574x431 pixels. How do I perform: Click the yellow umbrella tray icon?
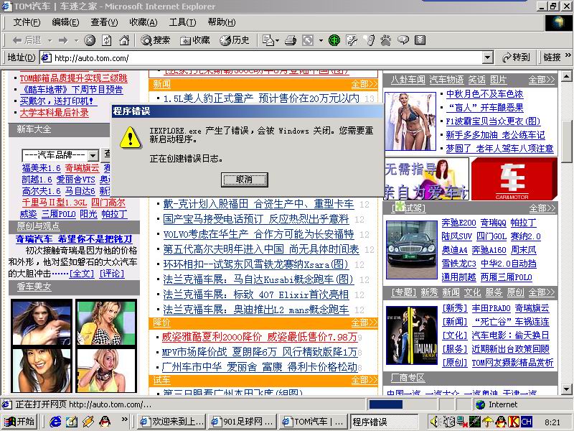(x=488, y=422)
